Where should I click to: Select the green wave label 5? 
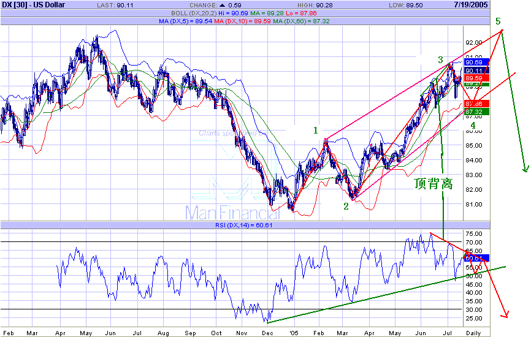(498, 21)
